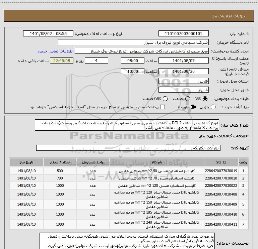Image resolution: width=258 pixels, height=249 pixels.
Task: Click item name کابلشو استاندارد مسی 120 mm^2
Action: pos(157,185)
